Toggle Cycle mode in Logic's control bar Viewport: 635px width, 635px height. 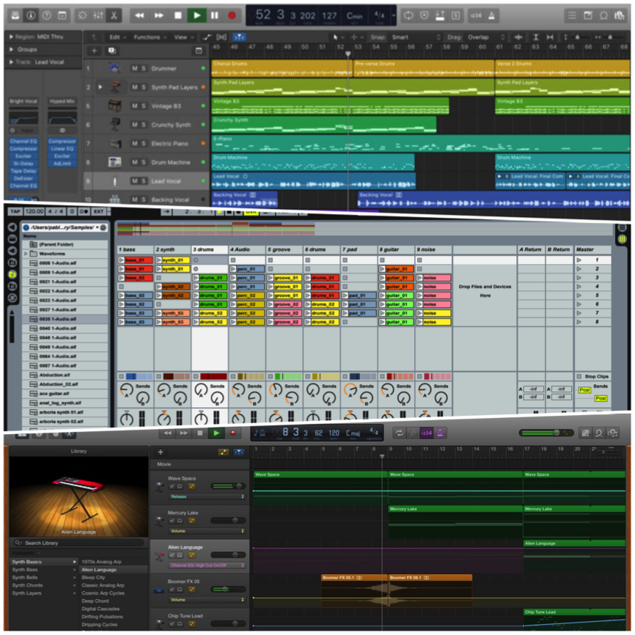click(408, 15)
